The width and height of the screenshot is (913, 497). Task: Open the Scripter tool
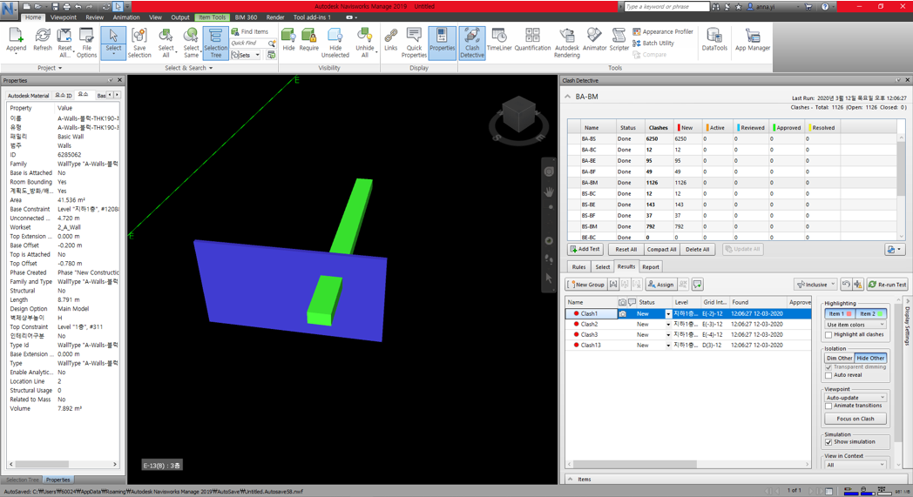pyautogui.click(x=619, y=39)
